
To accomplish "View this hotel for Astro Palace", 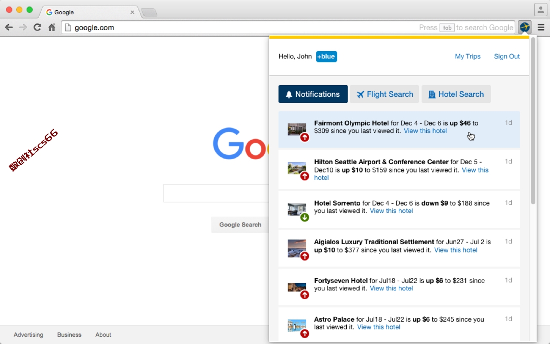I will tap(379, 327).
